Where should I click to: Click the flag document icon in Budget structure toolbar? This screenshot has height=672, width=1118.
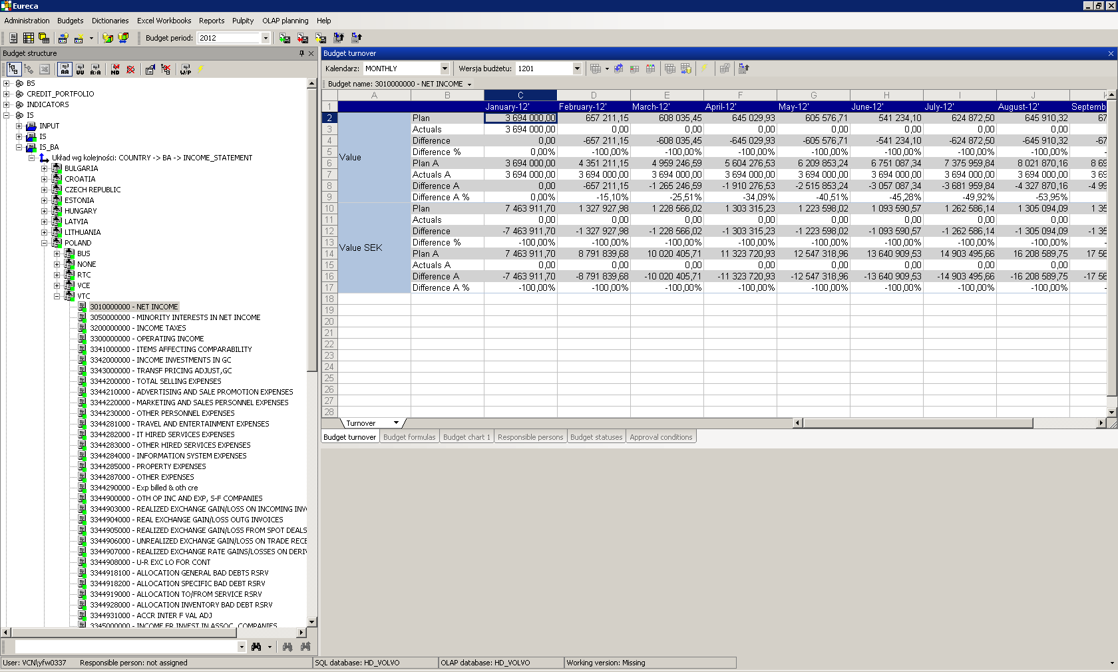[150, 69]
